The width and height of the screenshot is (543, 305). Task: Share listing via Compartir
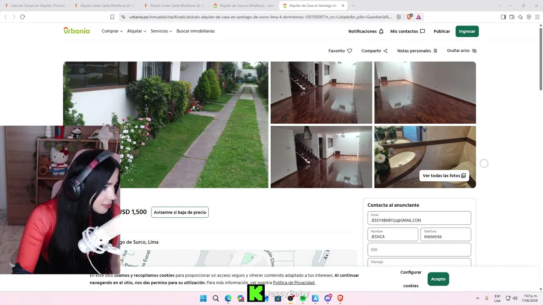click(374, 51)
